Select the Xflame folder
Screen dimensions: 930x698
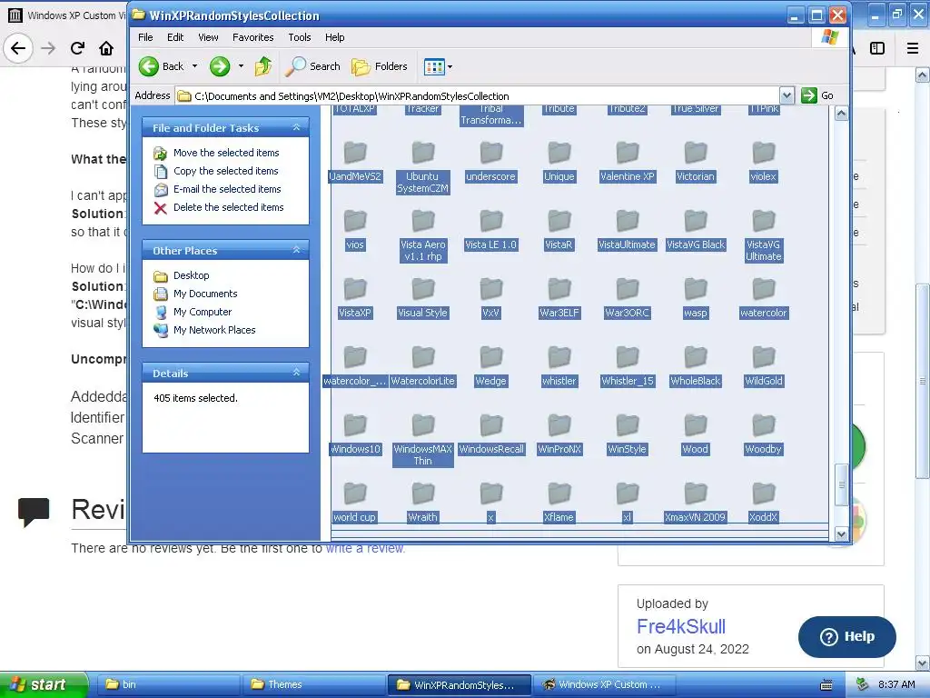point(559,503)
